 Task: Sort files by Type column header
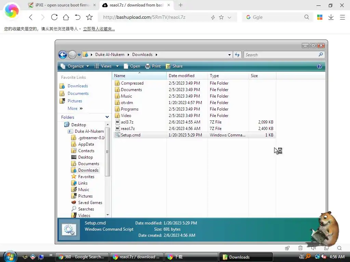coord(228,76)
